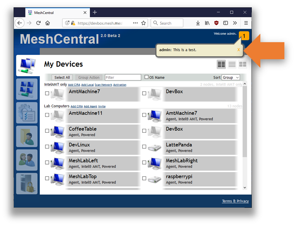The image size is (296, 226).
Task: Check the CoffeeTable device checkbox
Action: pos(47,131)
